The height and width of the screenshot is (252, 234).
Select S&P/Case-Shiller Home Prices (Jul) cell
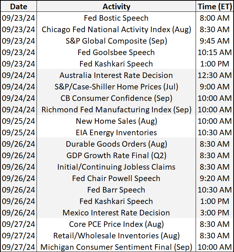click(x=116, y=87)
